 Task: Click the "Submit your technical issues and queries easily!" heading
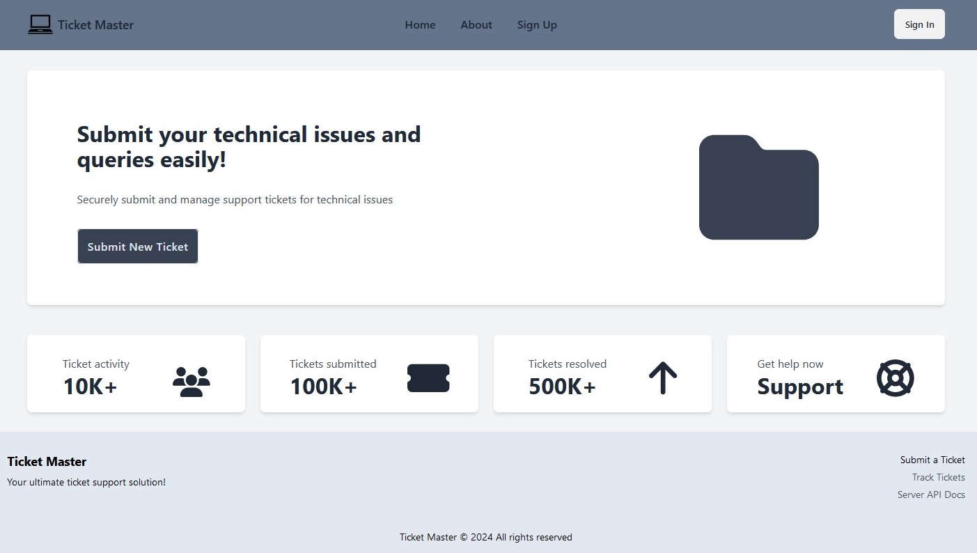249,147
